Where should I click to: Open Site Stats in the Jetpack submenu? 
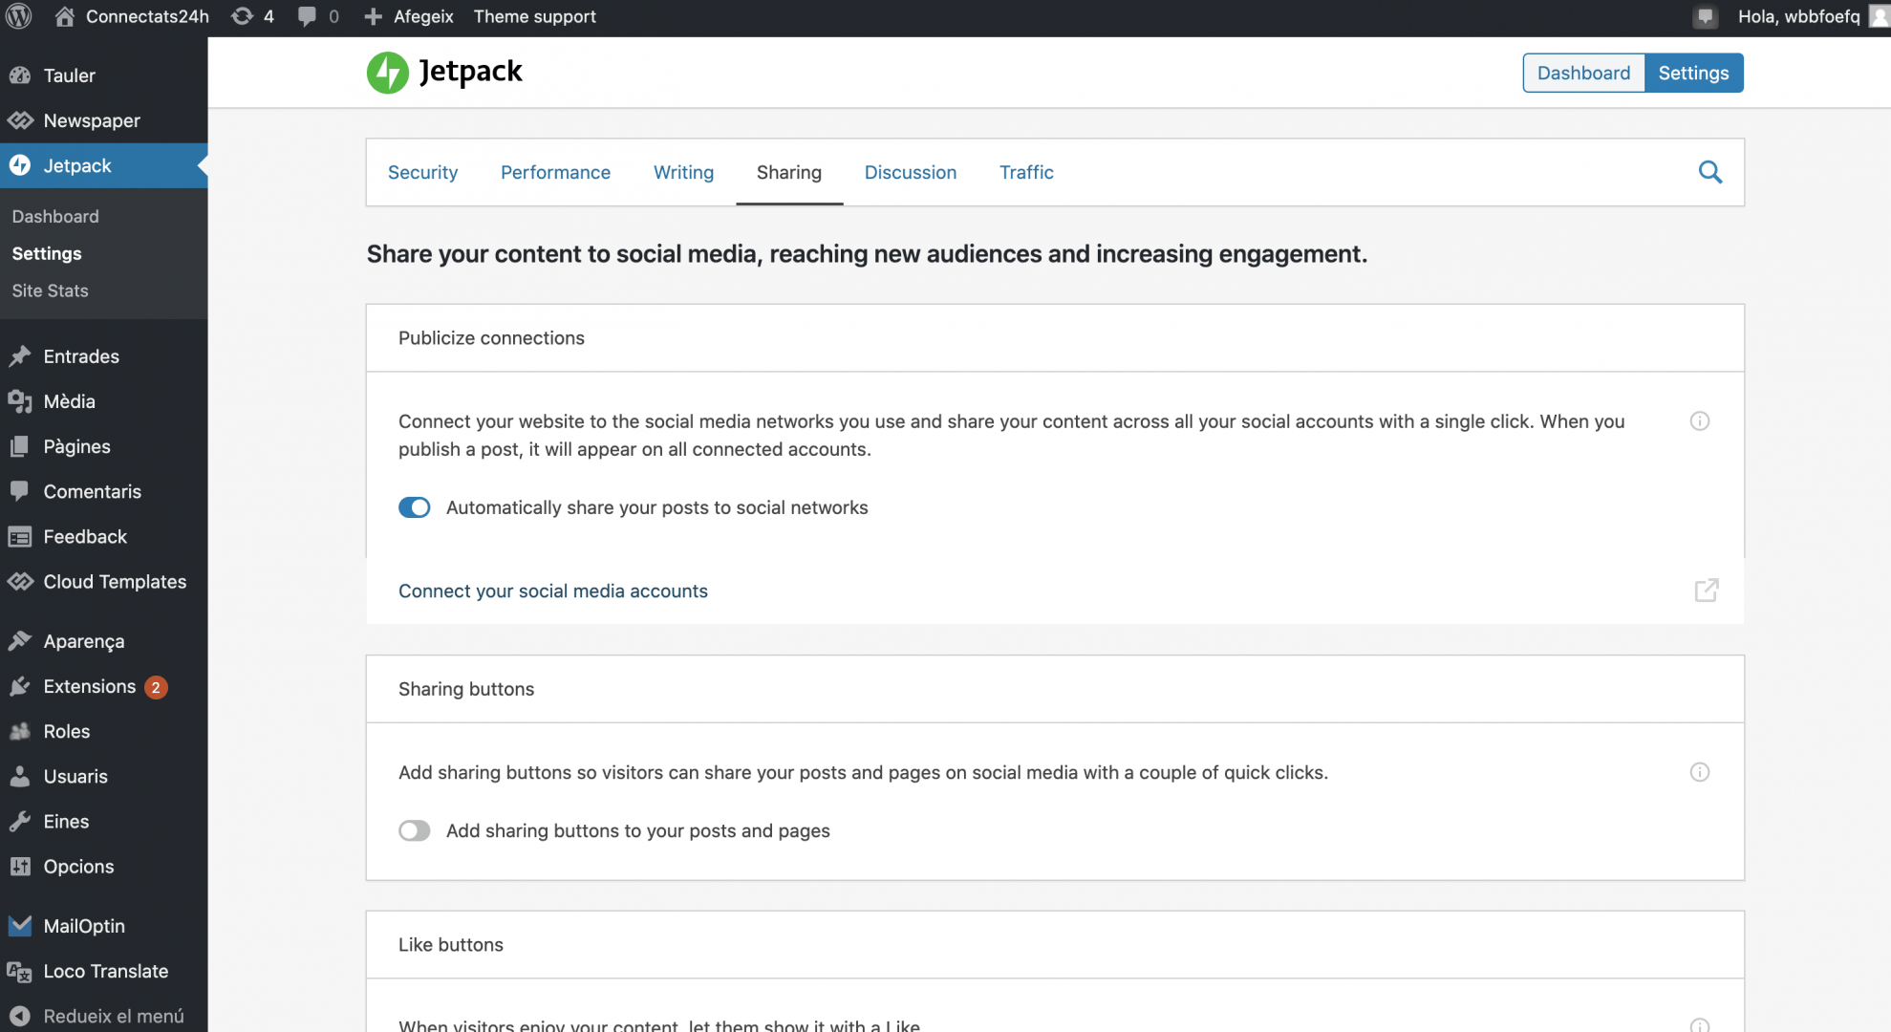(x=50, y=290)
